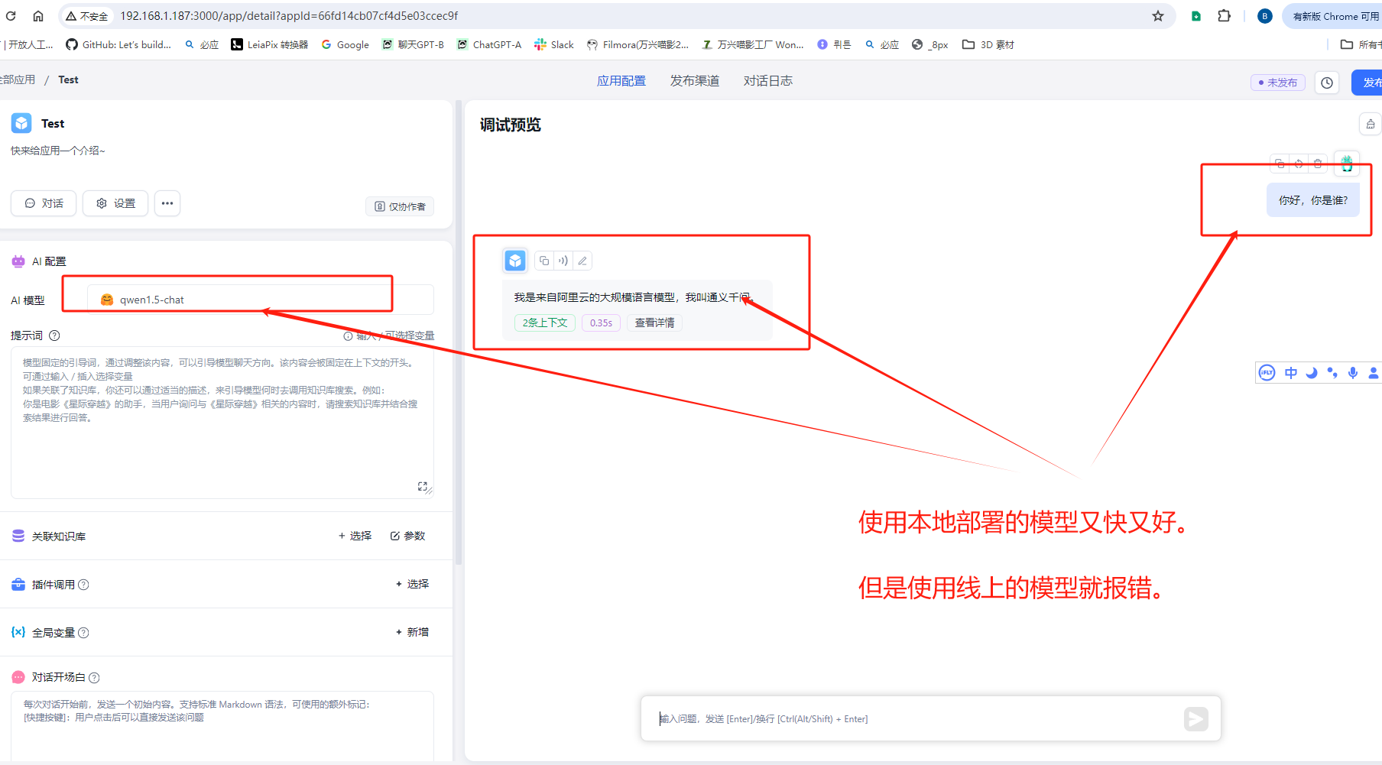Image resolution: width=1382 pixels, height=765 pixels.
Task: Expand the prompt editor to fullscreen
Action: 423,487
